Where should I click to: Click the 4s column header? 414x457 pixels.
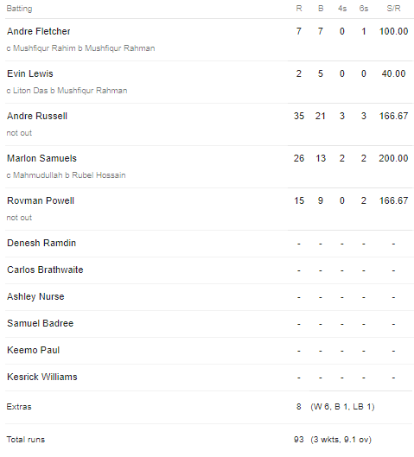click(342, 9)
